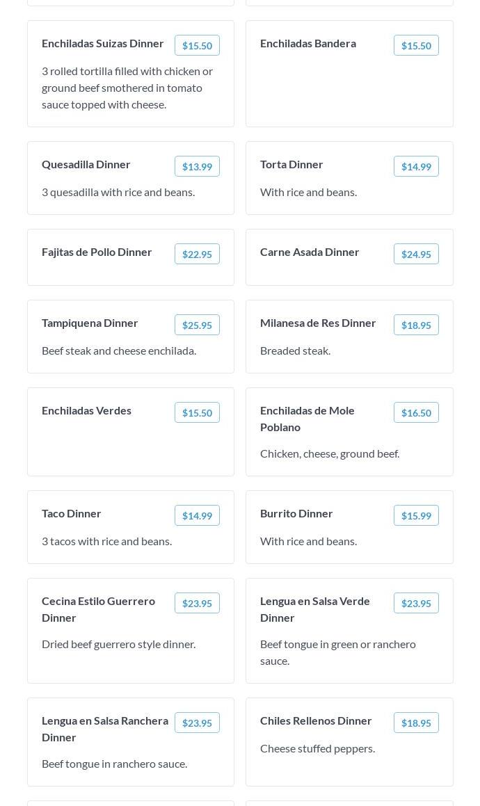Select the Lengua en Salsa Verde Dinner price
The height and width of the screenshot is (806, 480).
click(x=416, y=603)
